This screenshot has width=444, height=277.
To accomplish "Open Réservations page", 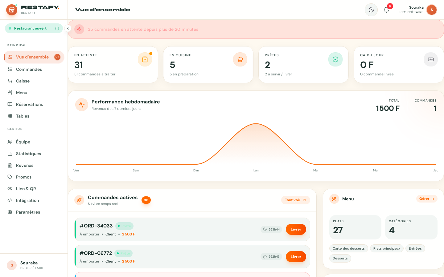I will pos(34,104).
